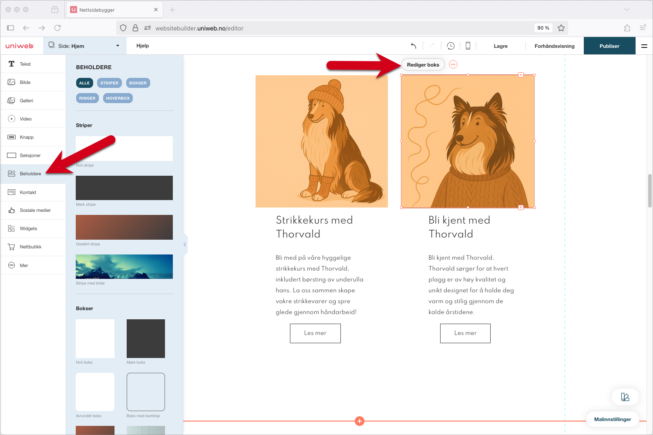This screenshot has width=653, height=435.
Task: Open Malinnstillinger template settings
Action: (x=613, y=419)
